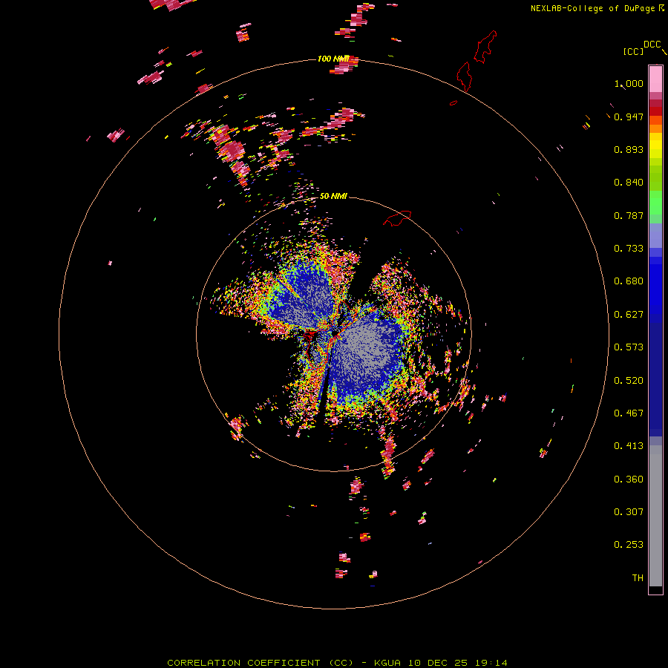Click the DCC label above color bar

coord(652,45)
